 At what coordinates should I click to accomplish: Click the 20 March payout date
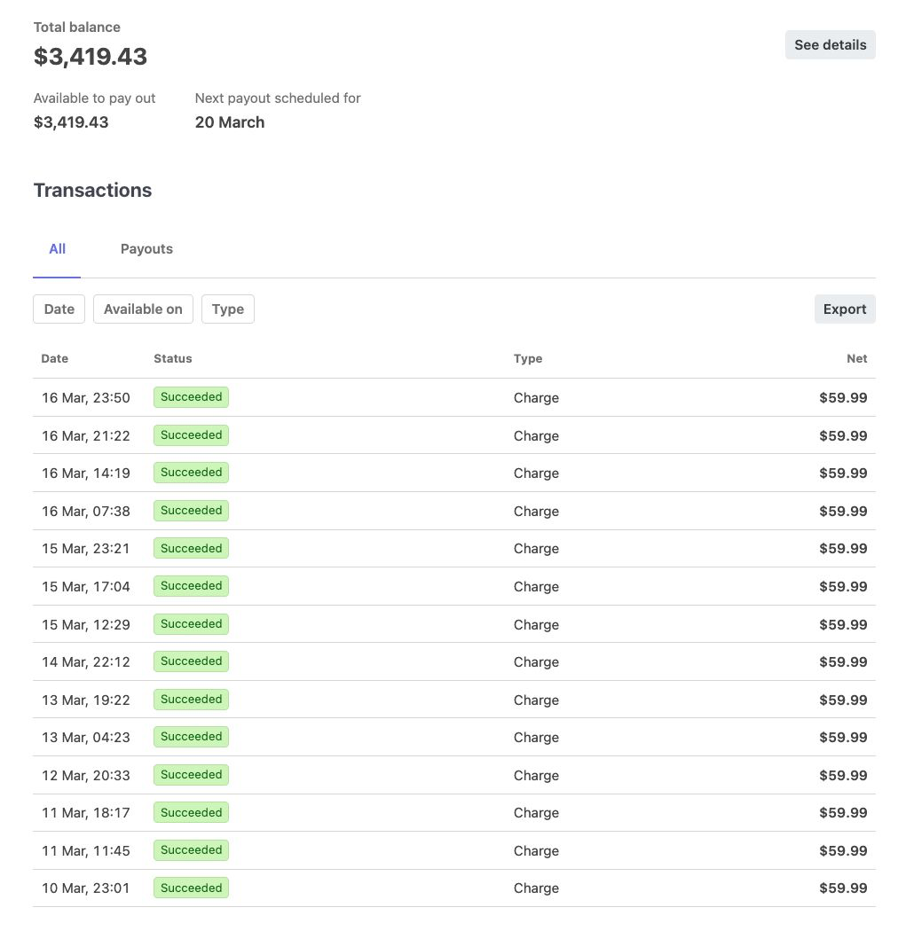[x=229, y=122]
